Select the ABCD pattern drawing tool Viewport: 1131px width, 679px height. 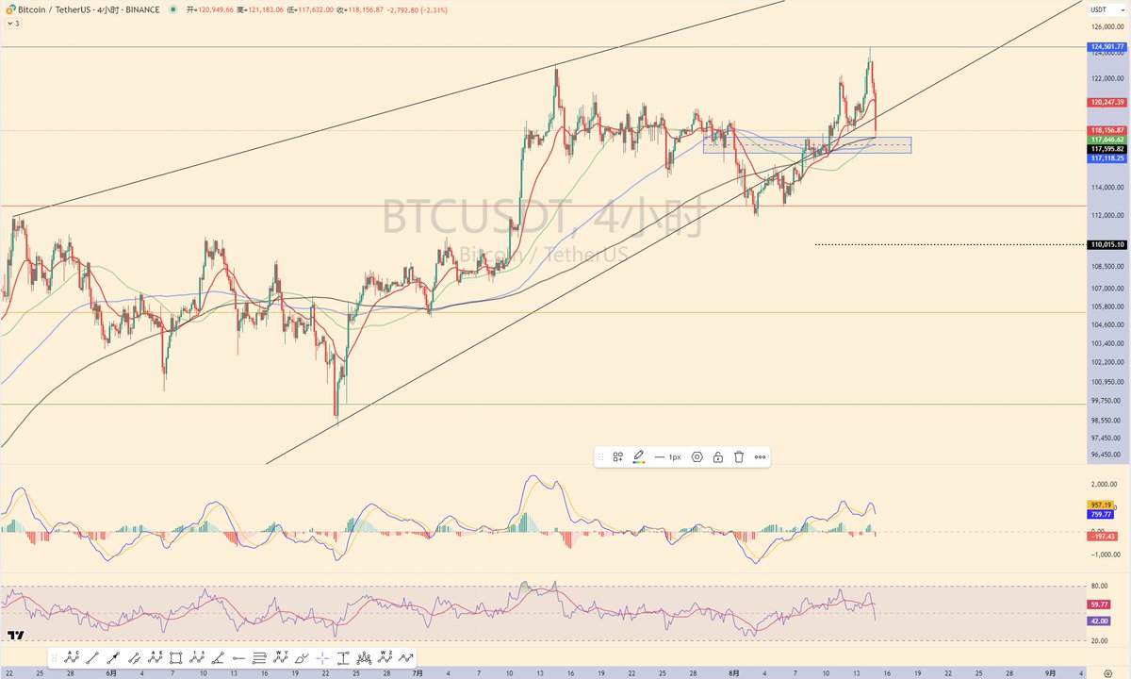tap(72, 658)
